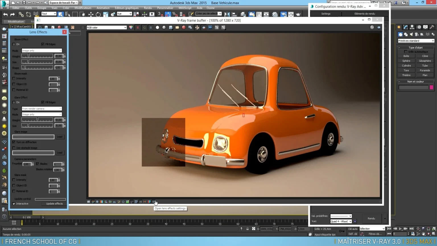
Task: Open Utilities hammer tab in command panel
Action: 432,27
